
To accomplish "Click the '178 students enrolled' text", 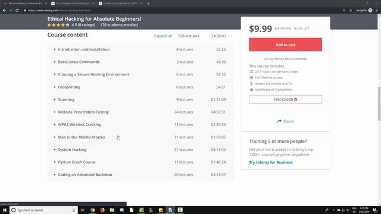I will click(x=119, y=25).
